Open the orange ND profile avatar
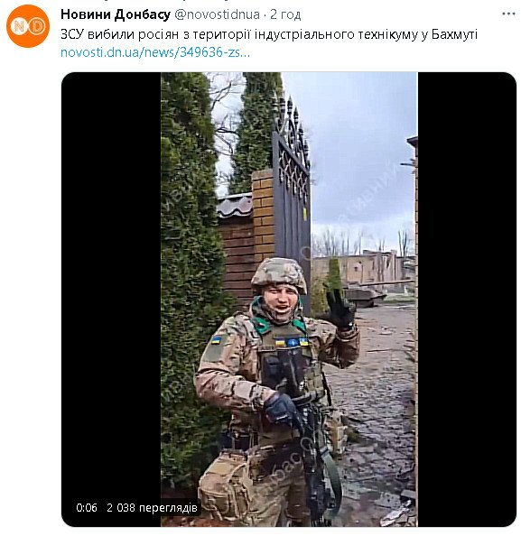Screen dimensions: 521x536 click(x=28, y=26)
